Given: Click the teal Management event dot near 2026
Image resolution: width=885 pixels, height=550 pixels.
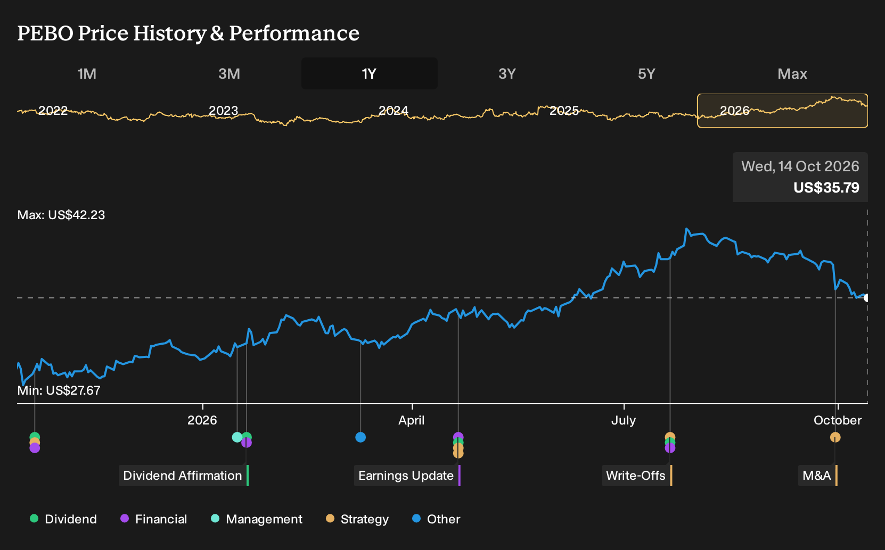Looking at the screenshot, I should coord(237,437).
